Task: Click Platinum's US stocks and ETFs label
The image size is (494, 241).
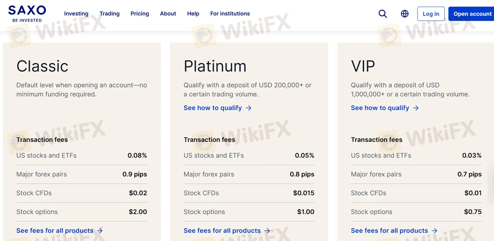Action: click(214, 156)
